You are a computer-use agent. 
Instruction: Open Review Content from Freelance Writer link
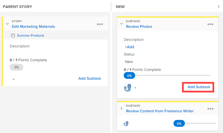point(160,111)
